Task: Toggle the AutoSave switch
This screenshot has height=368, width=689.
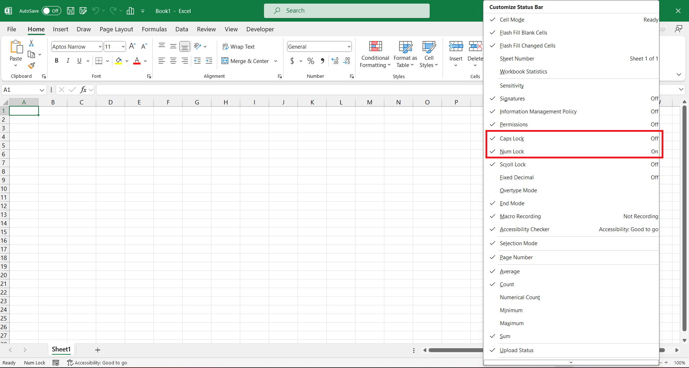Action: coord(52,11)
